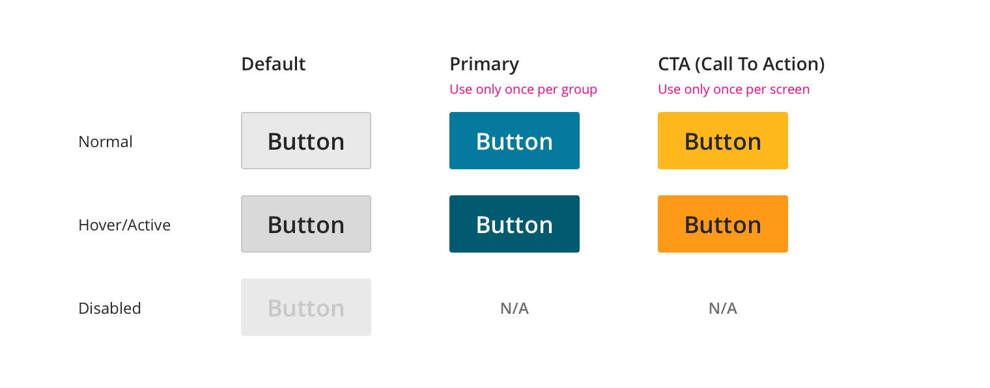Select the Default column heading
This screenshot has width=990, height=388.
[x=274, y=64]
